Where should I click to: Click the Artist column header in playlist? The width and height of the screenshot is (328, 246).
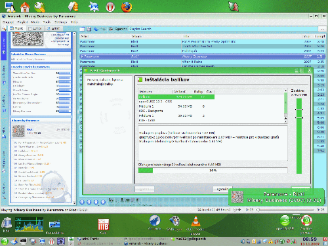click(x=105, y=36)
